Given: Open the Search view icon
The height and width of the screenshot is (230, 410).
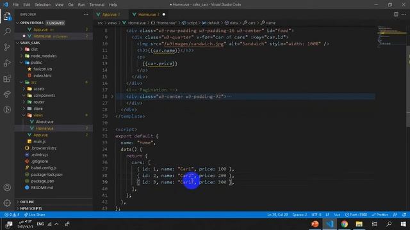Looking at the screenshot, I should (x=7, y=31).
